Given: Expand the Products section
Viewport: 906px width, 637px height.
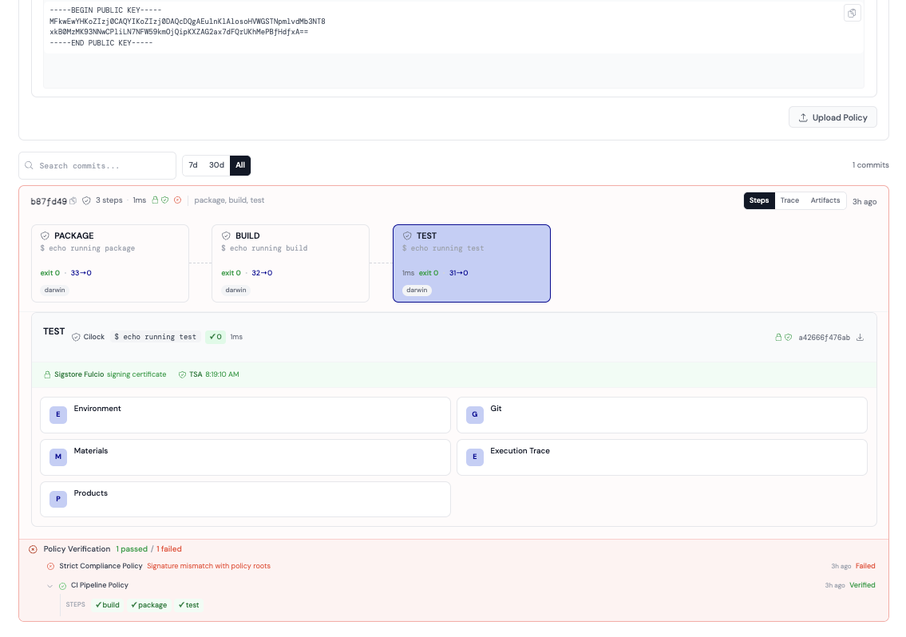Looking at the screenshot, I should pyautogui.click(x=245, y=500).
